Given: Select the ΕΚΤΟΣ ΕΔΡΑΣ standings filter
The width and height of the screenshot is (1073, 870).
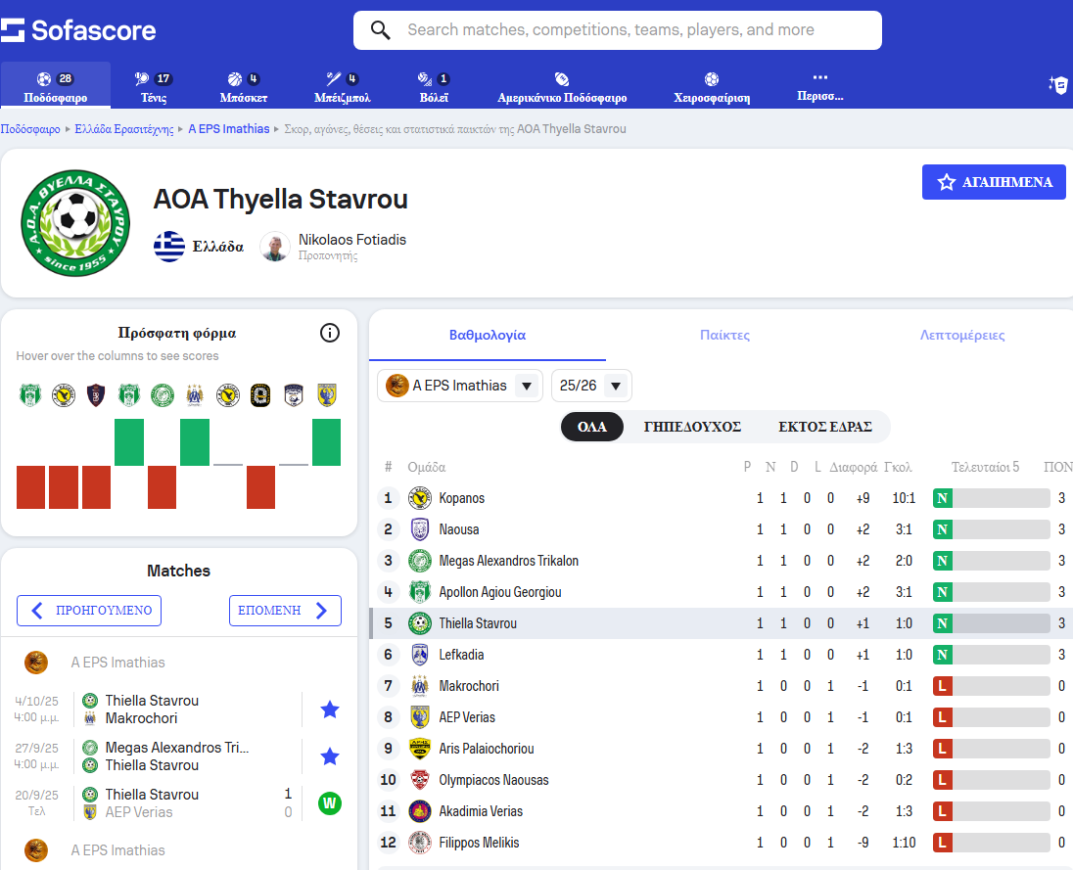Looking at the screenshot, I should (x=824, y=427).
